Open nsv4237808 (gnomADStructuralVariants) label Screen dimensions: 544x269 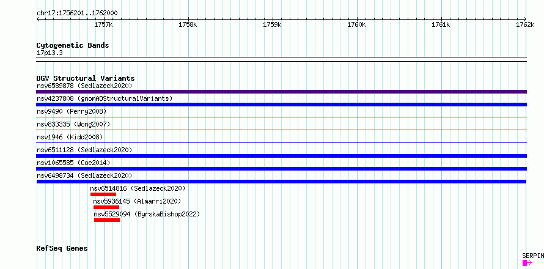pos(105,98)
